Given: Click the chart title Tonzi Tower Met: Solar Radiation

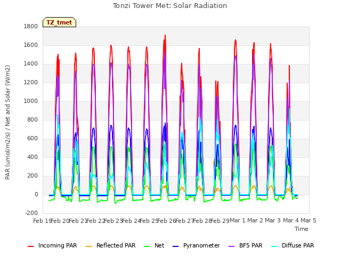Looking at the screenshot, I should pyautogui.click(x=170, y=6).
